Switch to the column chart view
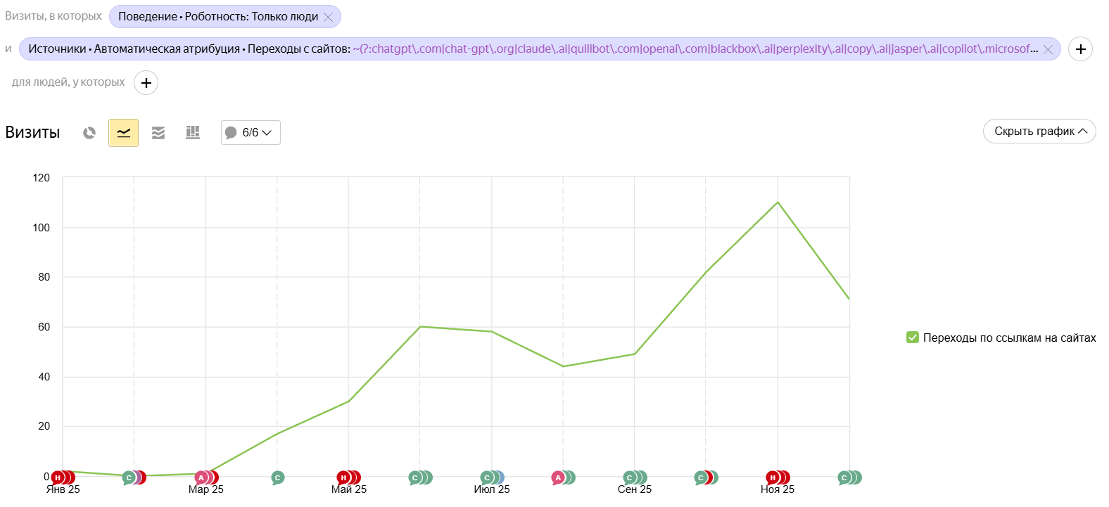1109x507 pixels. (x=193, y=133)
